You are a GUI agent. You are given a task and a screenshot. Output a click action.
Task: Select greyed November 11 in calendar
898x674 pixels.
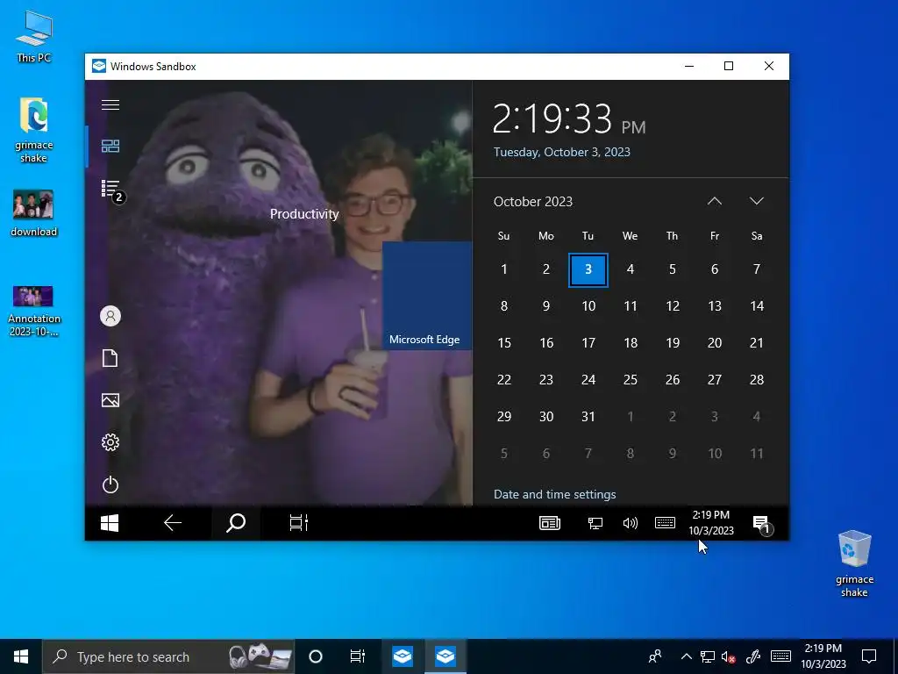coord(757,454)
